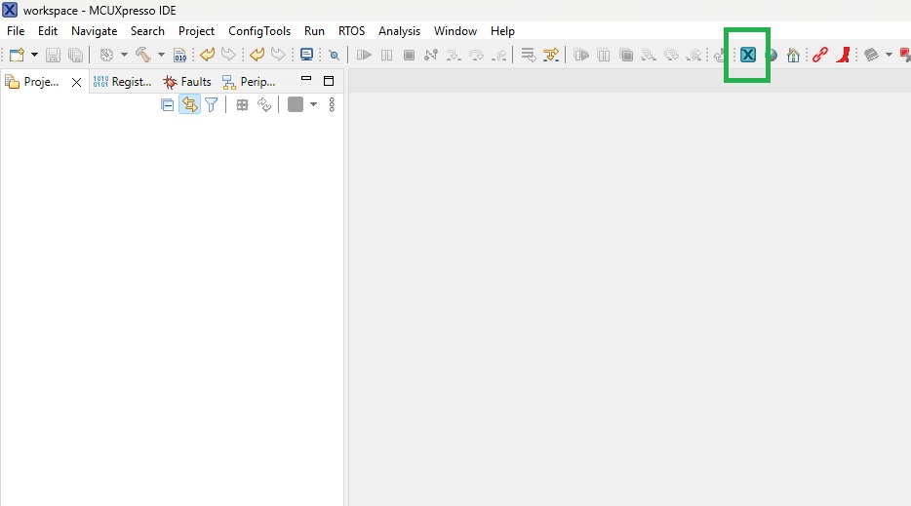Click the Collapse All icon in Project panel

click(168, 105)
